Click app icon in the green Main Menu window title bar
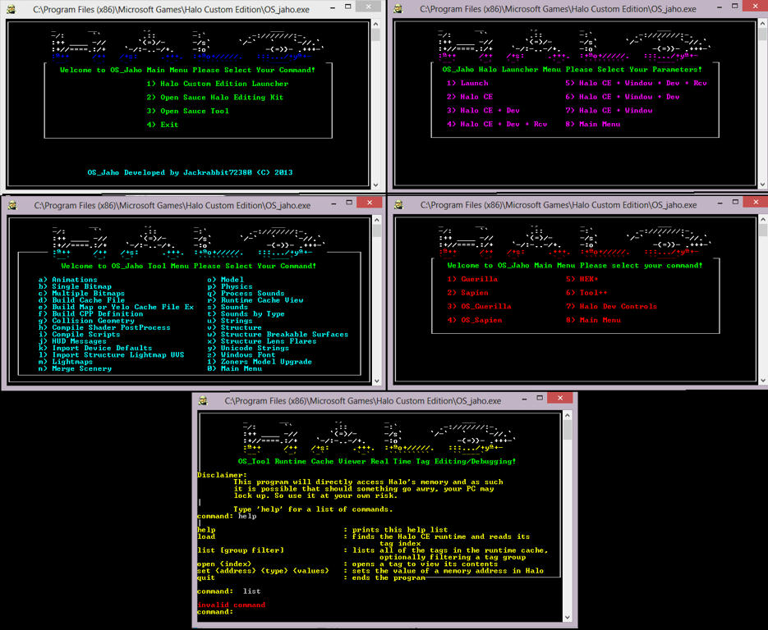 tap(11, 9)
